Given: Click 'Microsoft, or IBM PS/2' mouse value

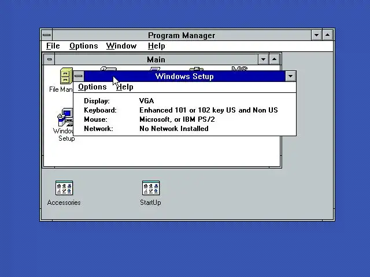Looking at the screenshot, I should (177, 119).
